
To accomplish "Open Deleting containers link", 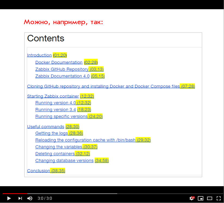I will pyautogui.click(x=55, y=154).
